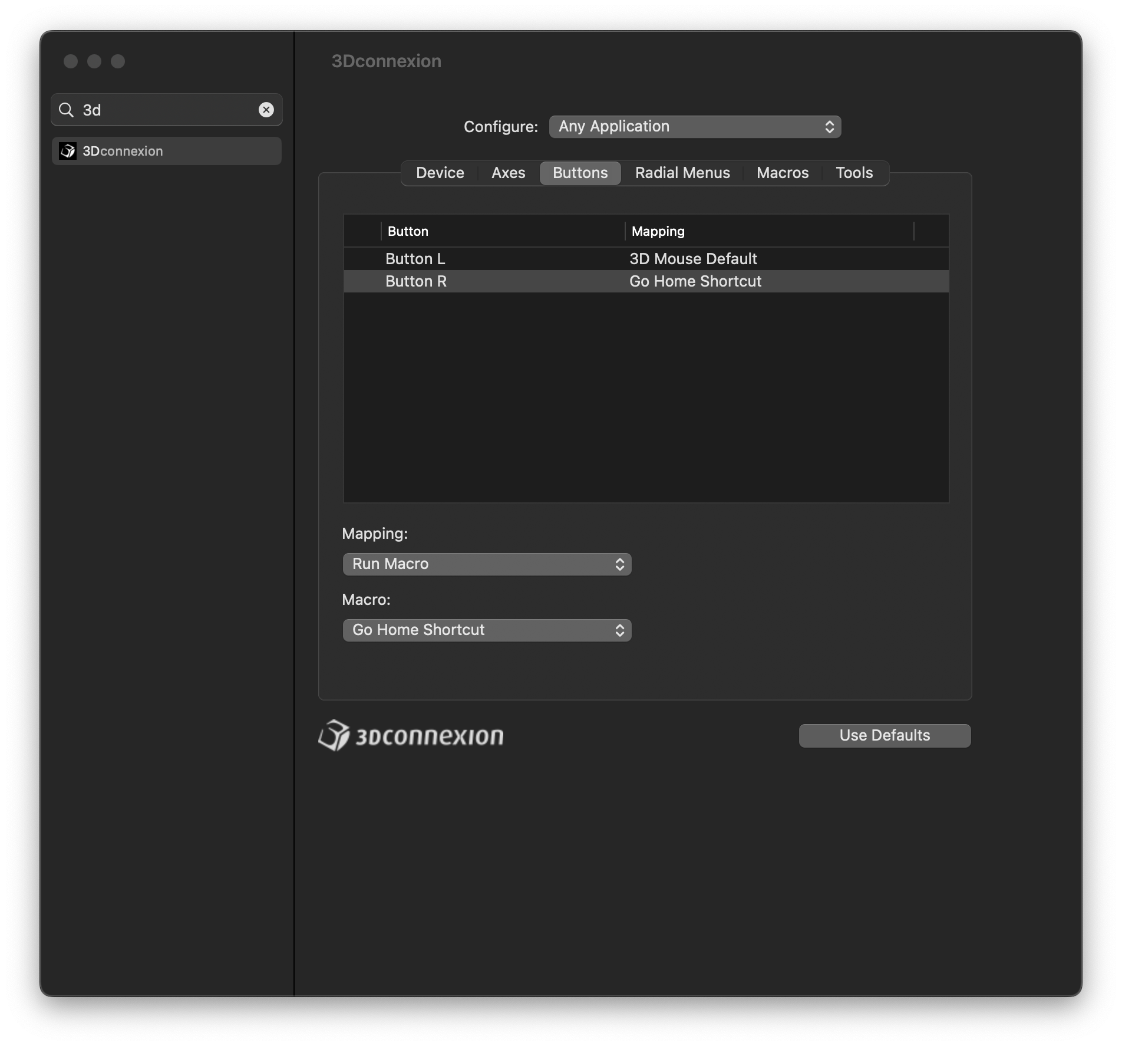Open the Go Home Shortcut macro dropdown
This screenshot has height=1046, width=1122.
(487, 630)
